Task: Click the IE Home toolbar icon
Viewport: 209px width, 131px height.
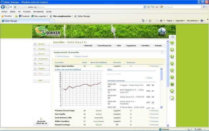Action: (143, 21)
